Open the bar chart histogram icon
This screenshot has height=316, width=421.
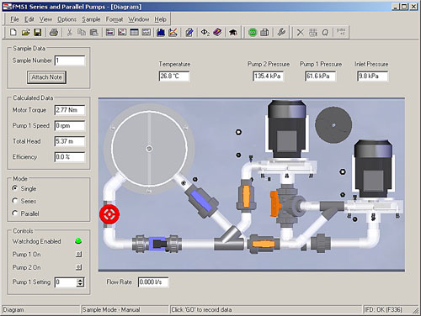coord(161,32)
